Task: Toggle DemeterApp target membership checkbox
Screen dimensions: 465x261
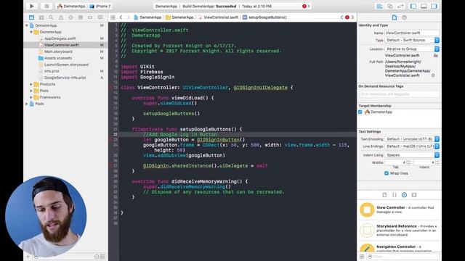Action: [360, 112]
